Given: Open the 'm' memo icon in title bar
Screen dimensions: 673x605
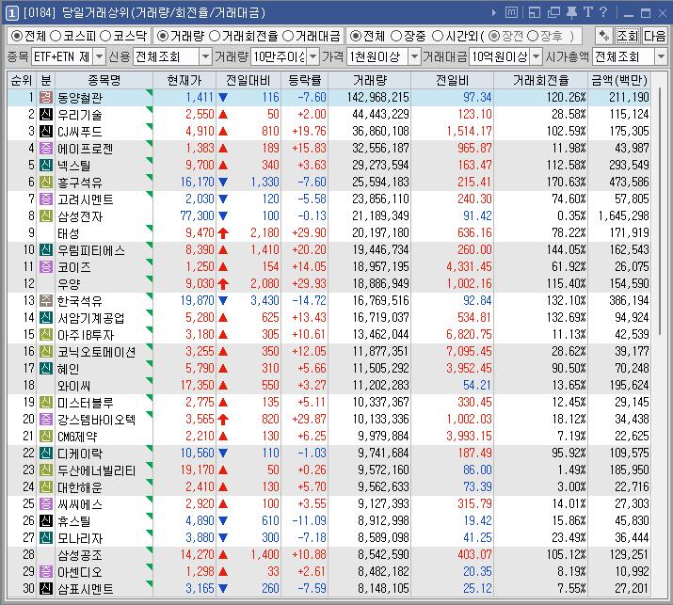Looking at the screenshot, I should click(x=511, y=13).
